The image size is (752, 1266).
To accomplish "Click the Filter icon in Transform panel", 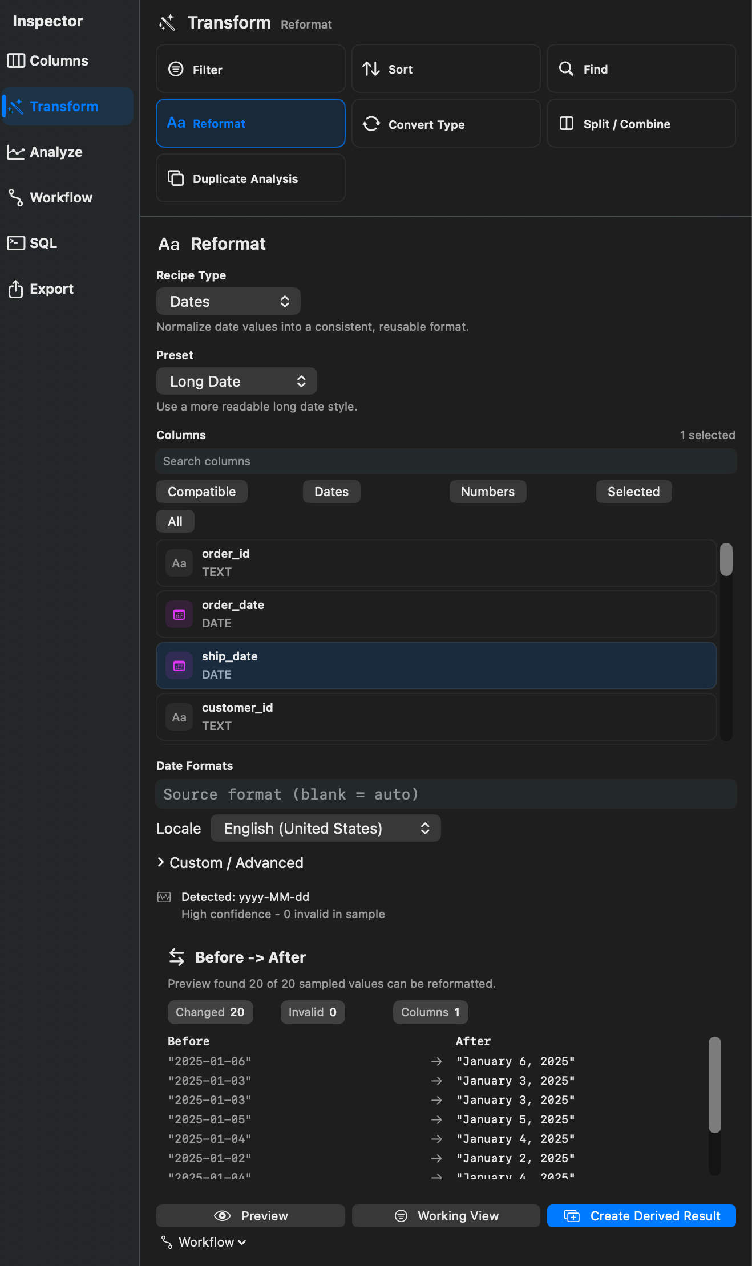I will 176,69.
